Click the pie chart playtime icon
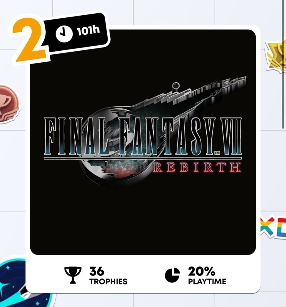 point(172,275)
